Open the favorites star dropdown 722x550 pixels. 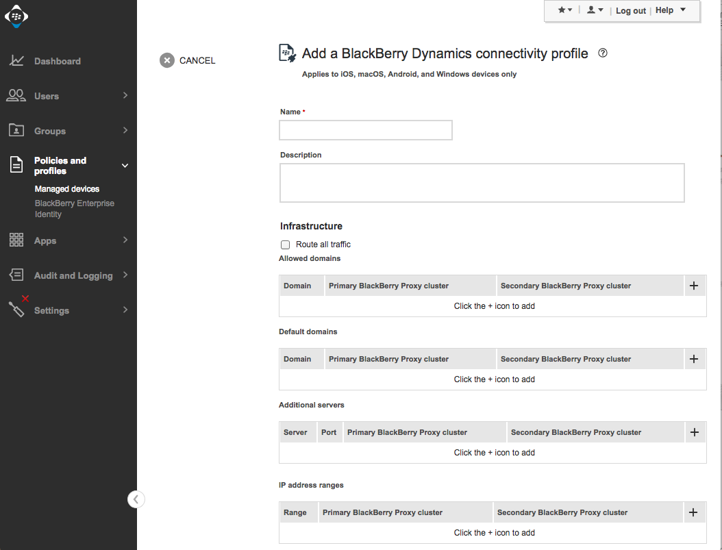click(564, 10)
